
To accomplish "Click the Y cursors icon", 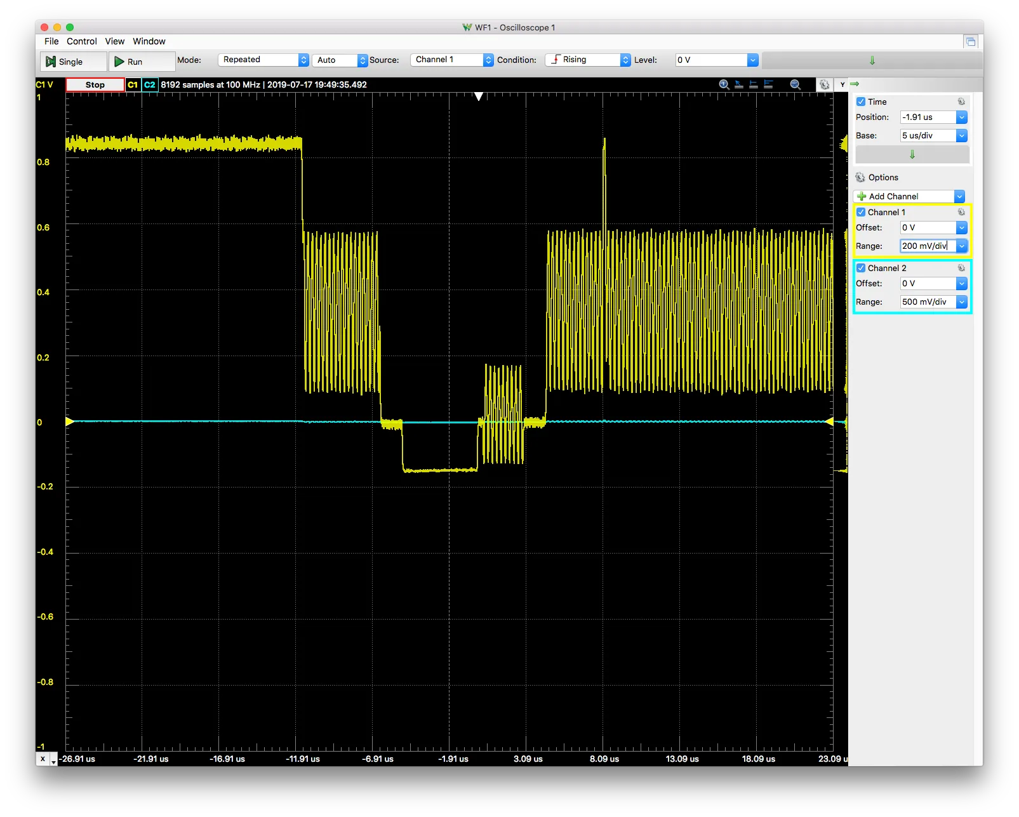I will point(768,84).
